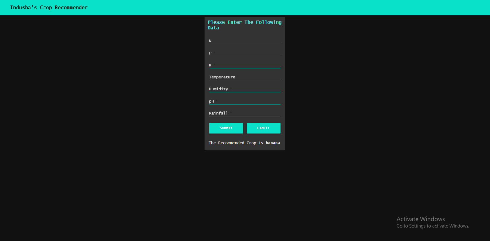
Task: Click the Indusha's Crop Recommender title
Action: 49,7
